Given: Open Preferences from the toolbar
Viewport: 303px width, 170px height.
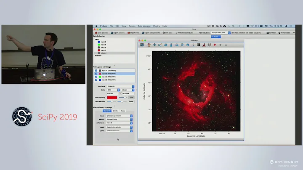Looking at the screenshot, I should (284, 33).
